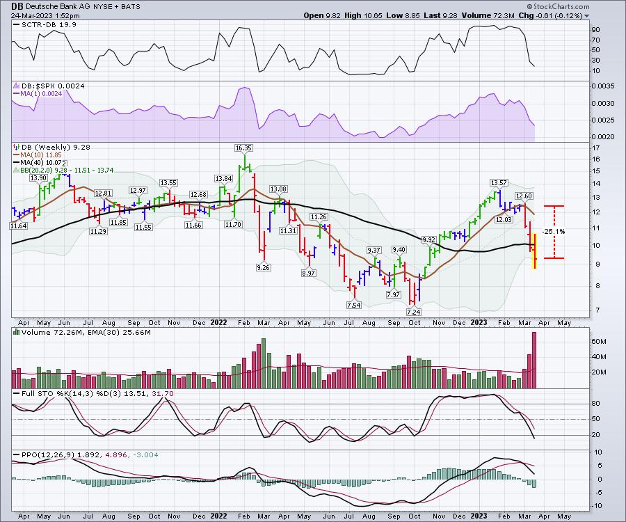
Task: Click the High 10.65 quote value
Action: click(x=363, y=15)
